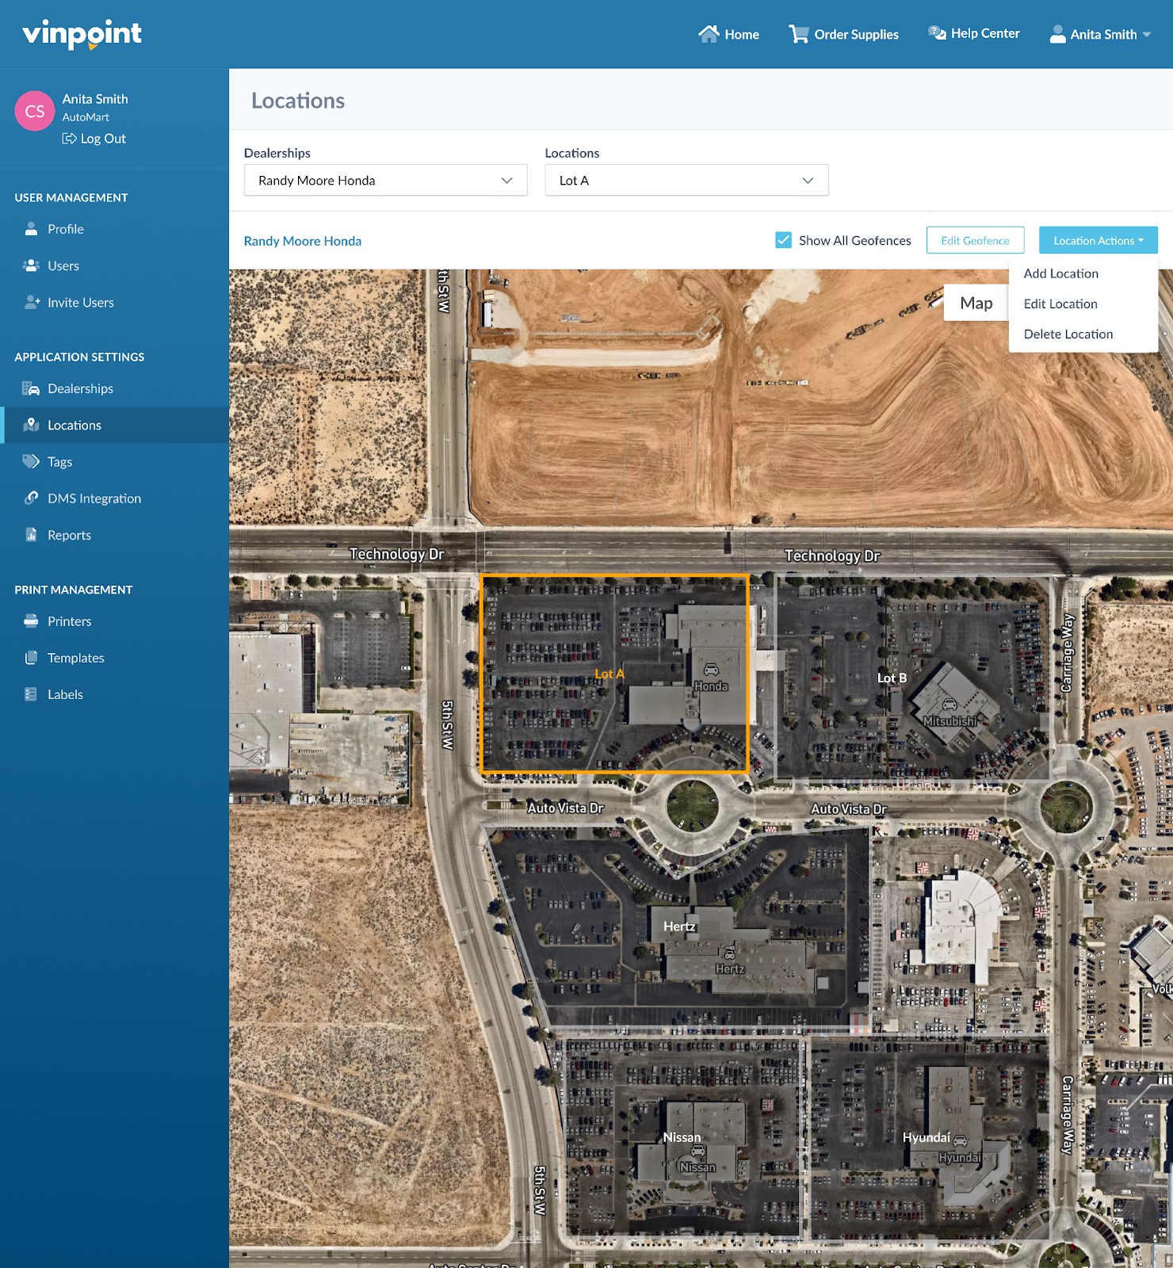Click the Log Out link text
The height and width of the screenshot is (1268, 1173).
(x=103, y=139)
